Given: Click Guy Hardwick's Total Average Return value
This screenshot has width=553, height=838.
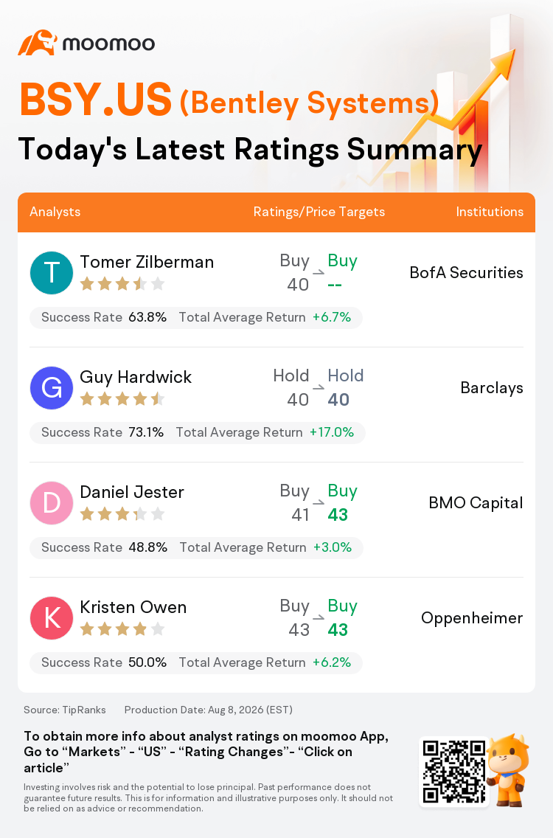Looking at the screenshot, I should pyautogui.click(x=332, y=432).
